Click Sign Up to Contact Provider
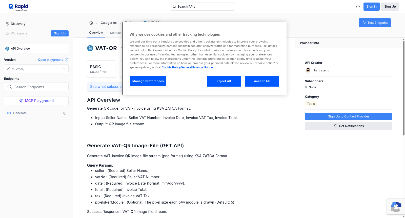Image resolution: width=405 pixels, height=218 pixels. [349, 116]
